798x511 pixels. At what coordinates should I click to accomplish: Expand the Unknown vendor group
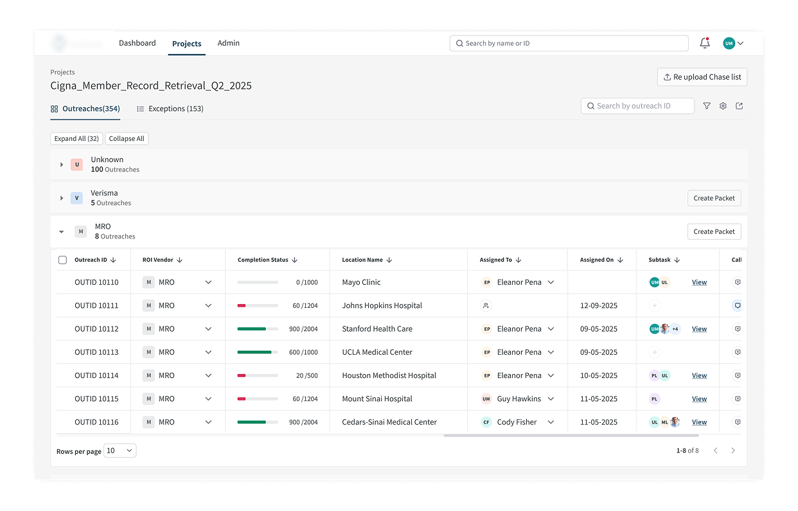click(62, 165)
